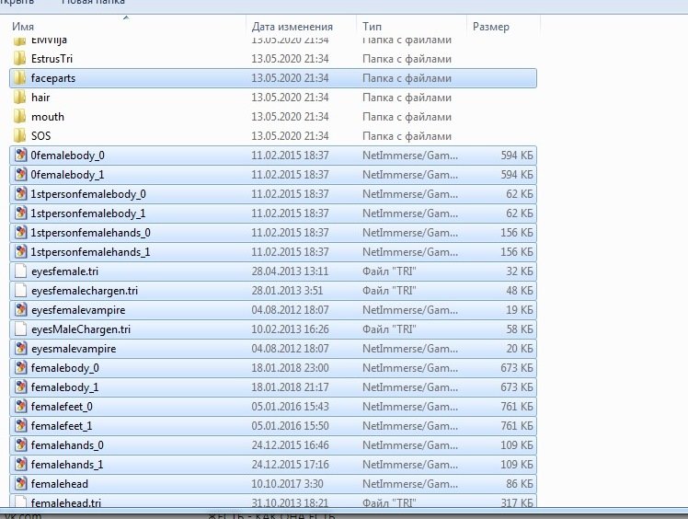Select the femalehands_0 file entry

click(x=66, y=445)
